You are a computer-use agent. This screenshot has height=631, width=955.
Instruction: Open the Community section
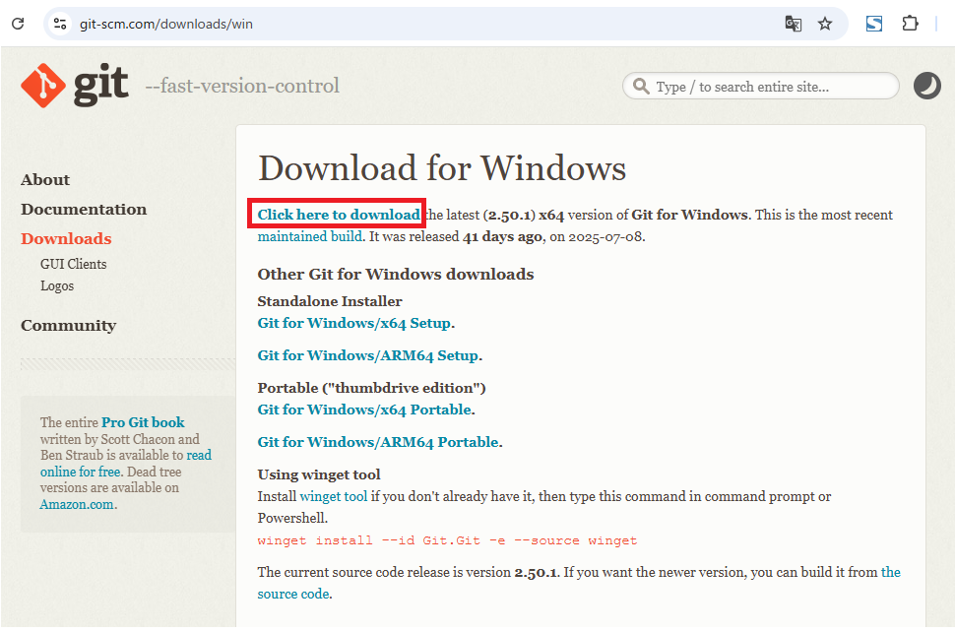coord(68,325)
